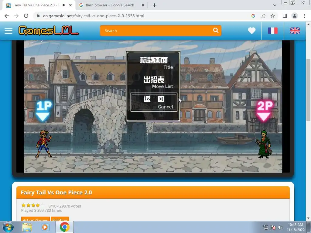
Task: Go back with browser back arrow
Action: pos(7,16)
